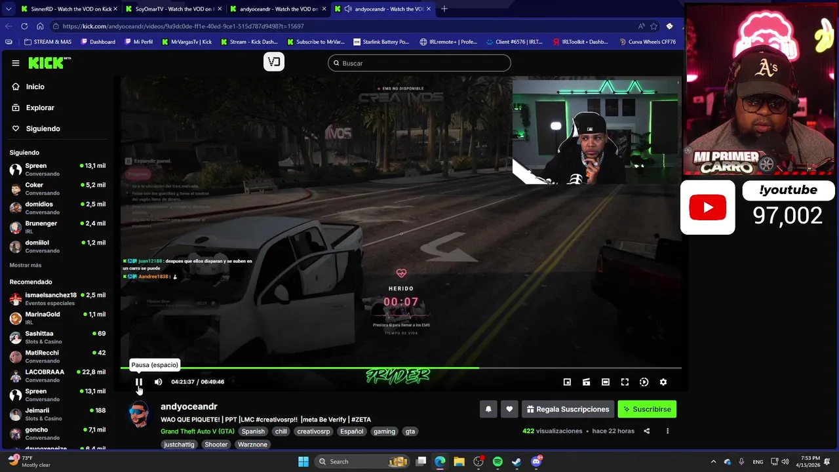Open Windows taskbar Search box
Screen dimensions: 839x472
click(x=362, y=462)
